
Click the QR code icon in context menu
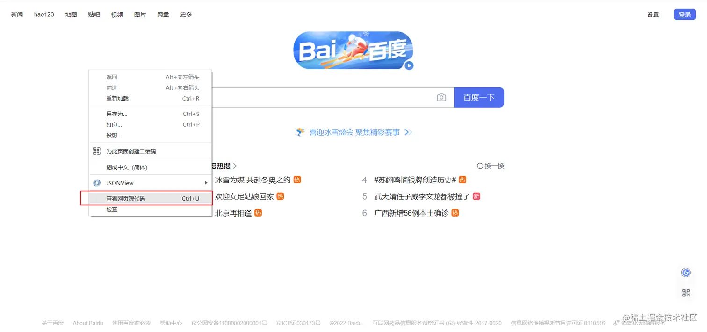pyautogui.click(x=97, y=151)
